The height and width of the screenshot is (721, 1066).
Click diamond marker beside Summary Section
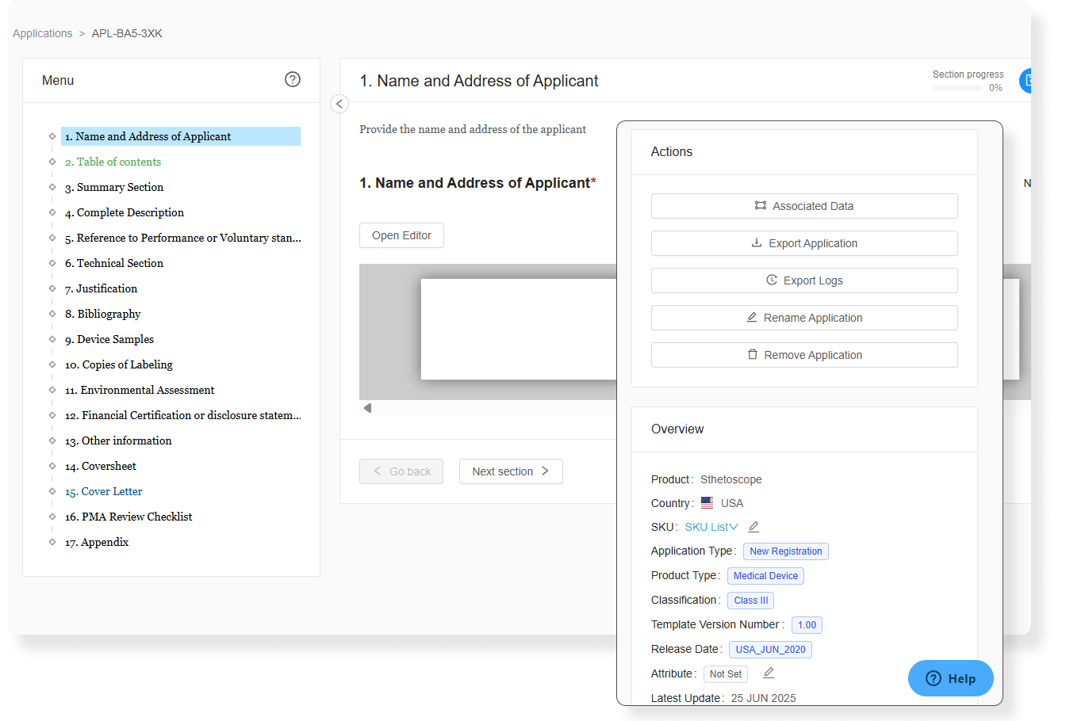click(52, 187)
